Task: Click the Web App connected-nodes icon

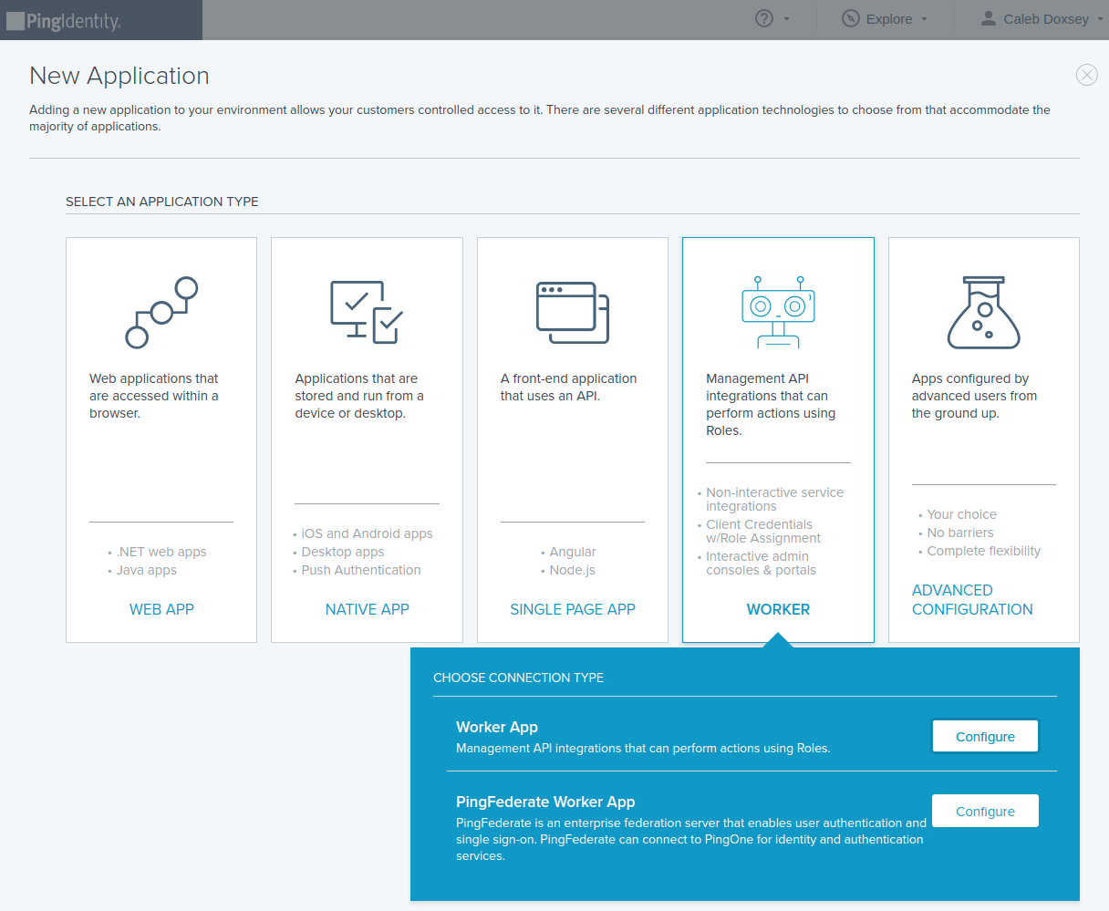Action: pos(161,313)
